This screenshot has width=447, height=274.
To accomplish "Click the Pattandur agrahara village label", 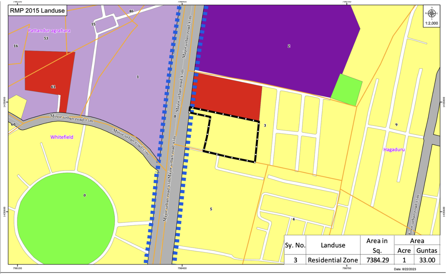I will (49, 31).
